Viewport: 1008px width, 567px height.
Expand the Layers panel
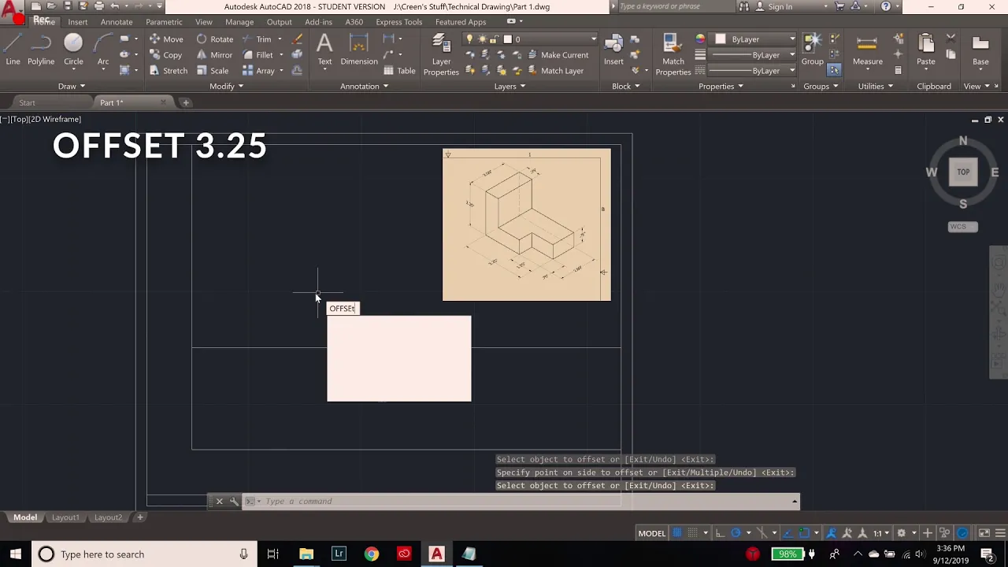[510, 87]
